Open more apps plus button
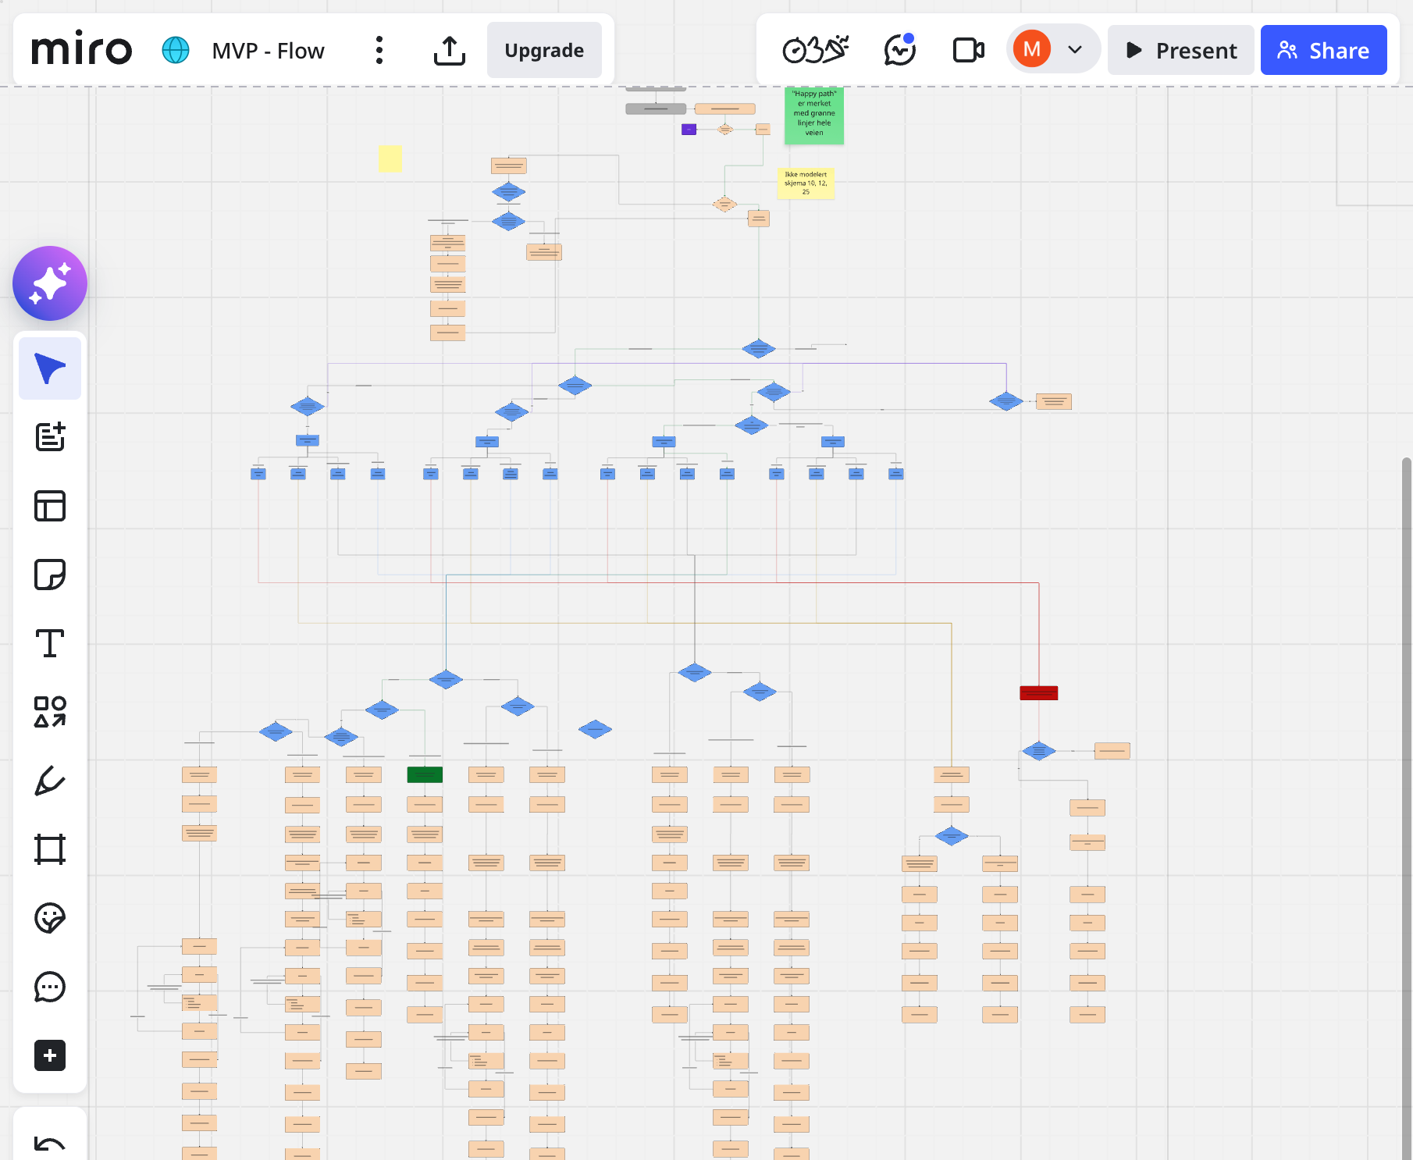This screenshot has width=1413, height=1160. (x=50, y=1055)
